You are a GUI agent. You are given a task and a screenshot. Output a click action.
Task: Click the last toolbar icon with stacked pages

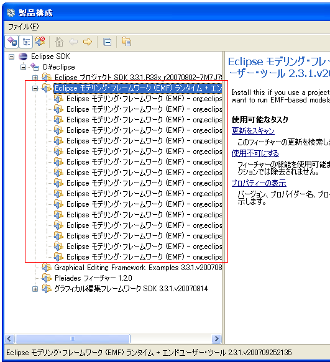tap(126, 42)
